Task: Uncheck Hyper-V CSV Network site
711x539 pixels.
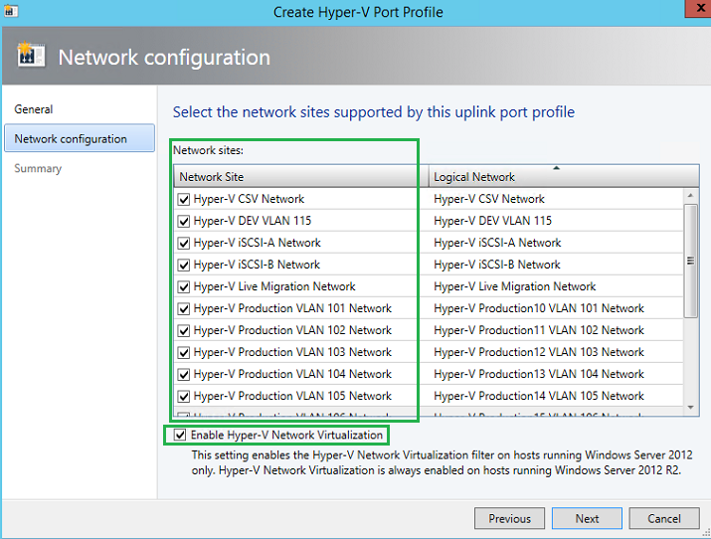Action: coord(184,200)
